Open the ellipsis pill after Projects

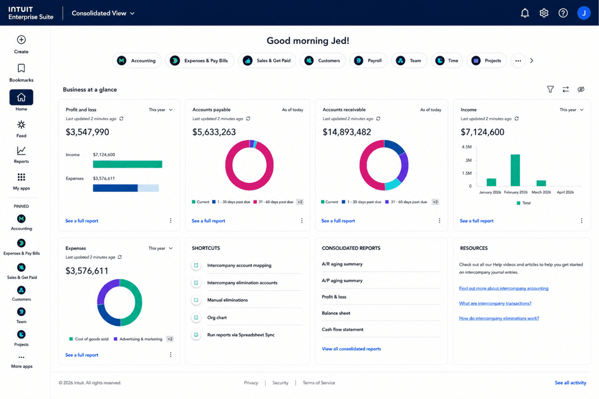(x=518, y=61)
